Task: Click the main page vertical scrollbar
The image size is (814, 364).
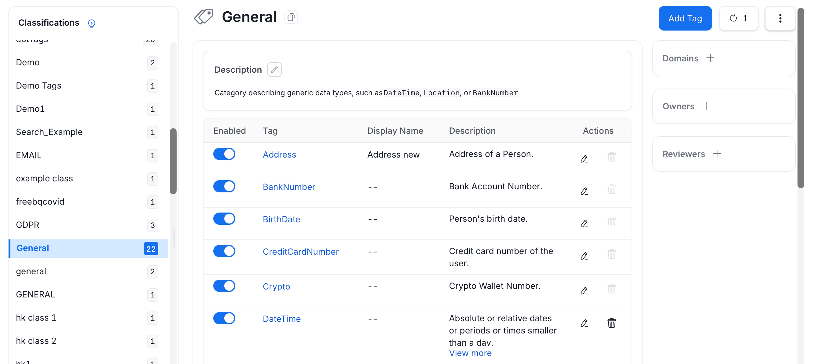Action: tap(801, 98)
